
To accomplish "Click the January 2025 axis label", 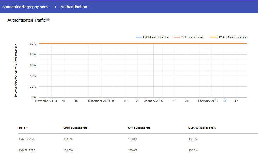I will click(153, 101).
